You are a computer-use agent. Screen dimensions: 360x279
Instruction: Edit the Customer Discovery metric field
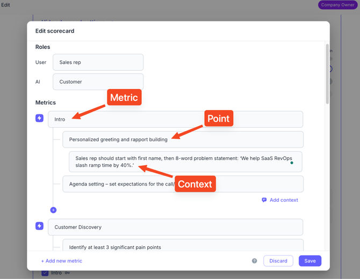coord(175,227)
